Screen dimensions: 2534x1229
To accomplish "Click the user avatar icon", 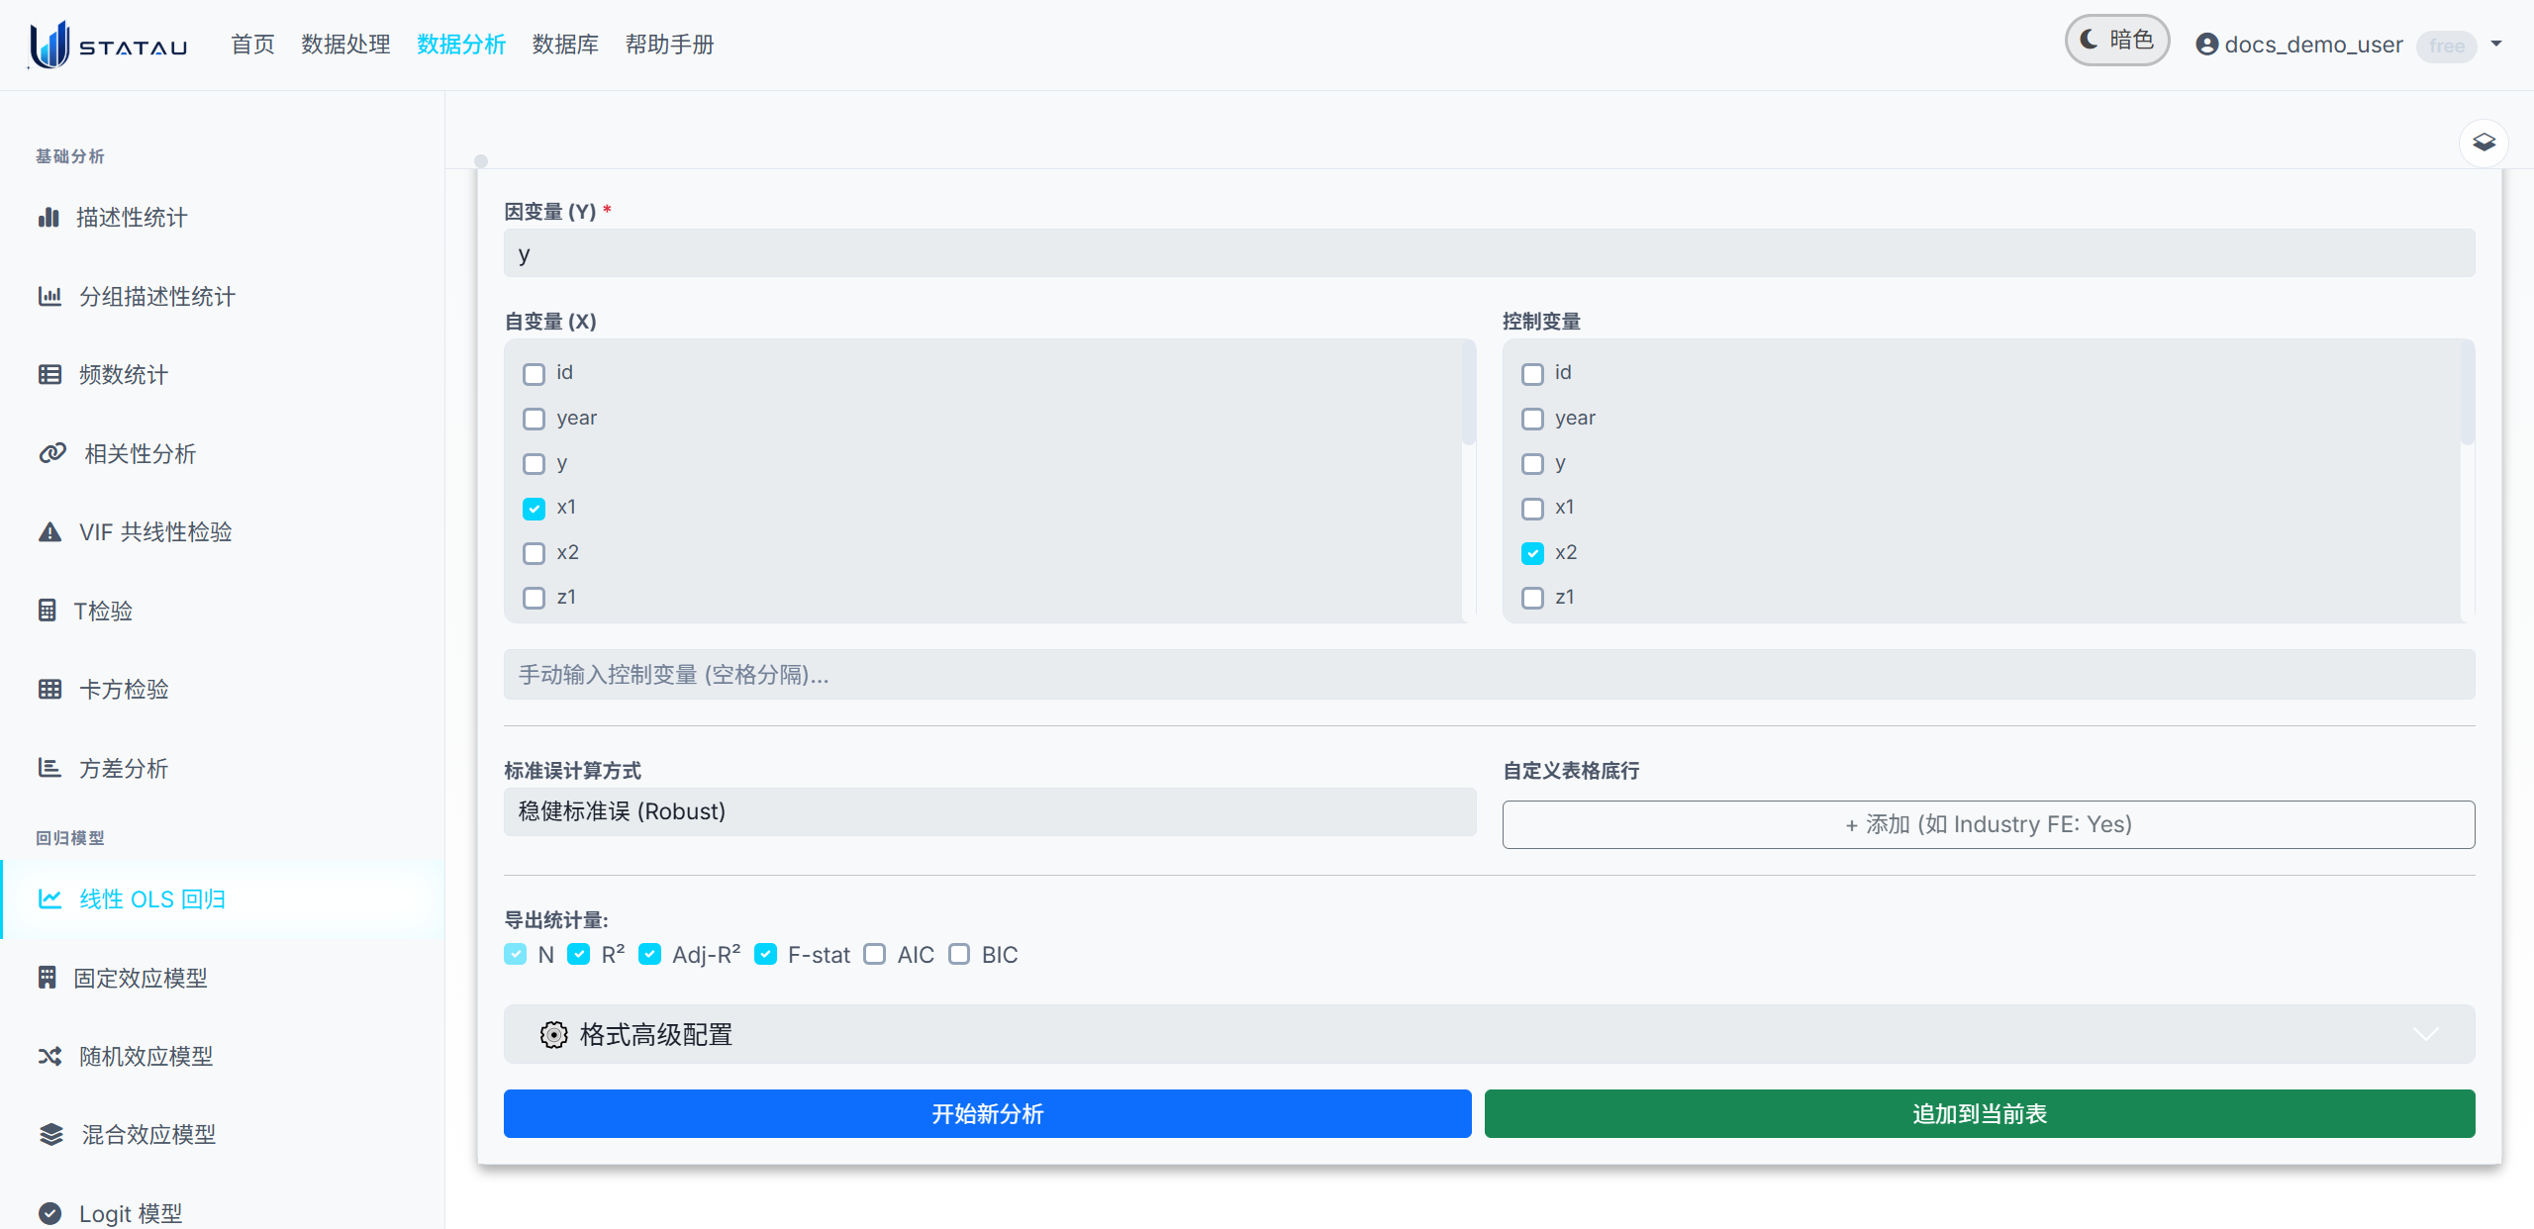I will coord(2206,45).
